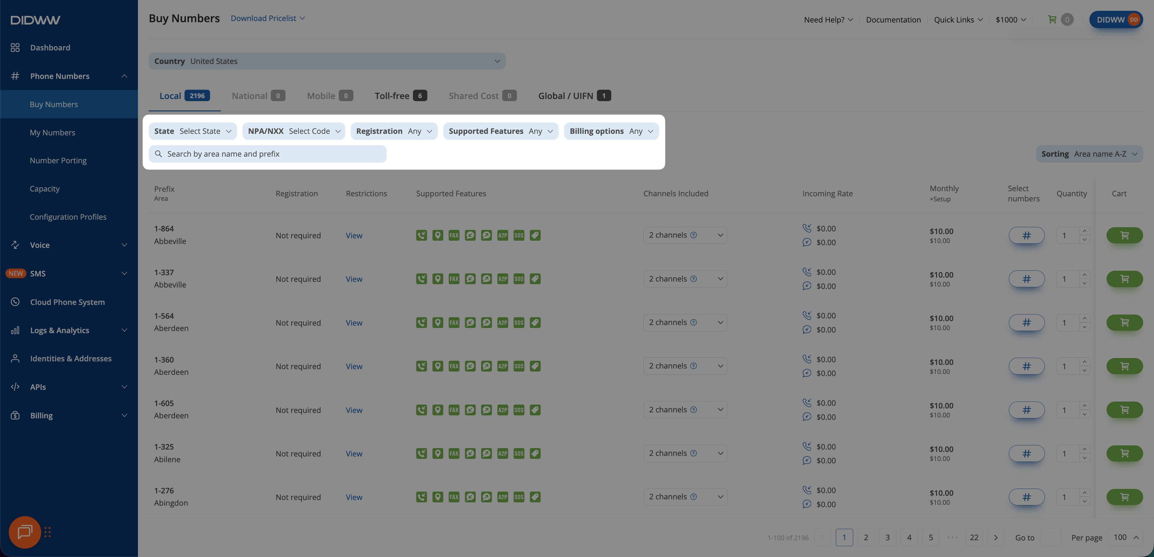Image resolution: width=1154 pixels, height=557 pixels.
Task: Click channels help icon in 1-360 Aberdeen row
Action: (x=694, y=366)
